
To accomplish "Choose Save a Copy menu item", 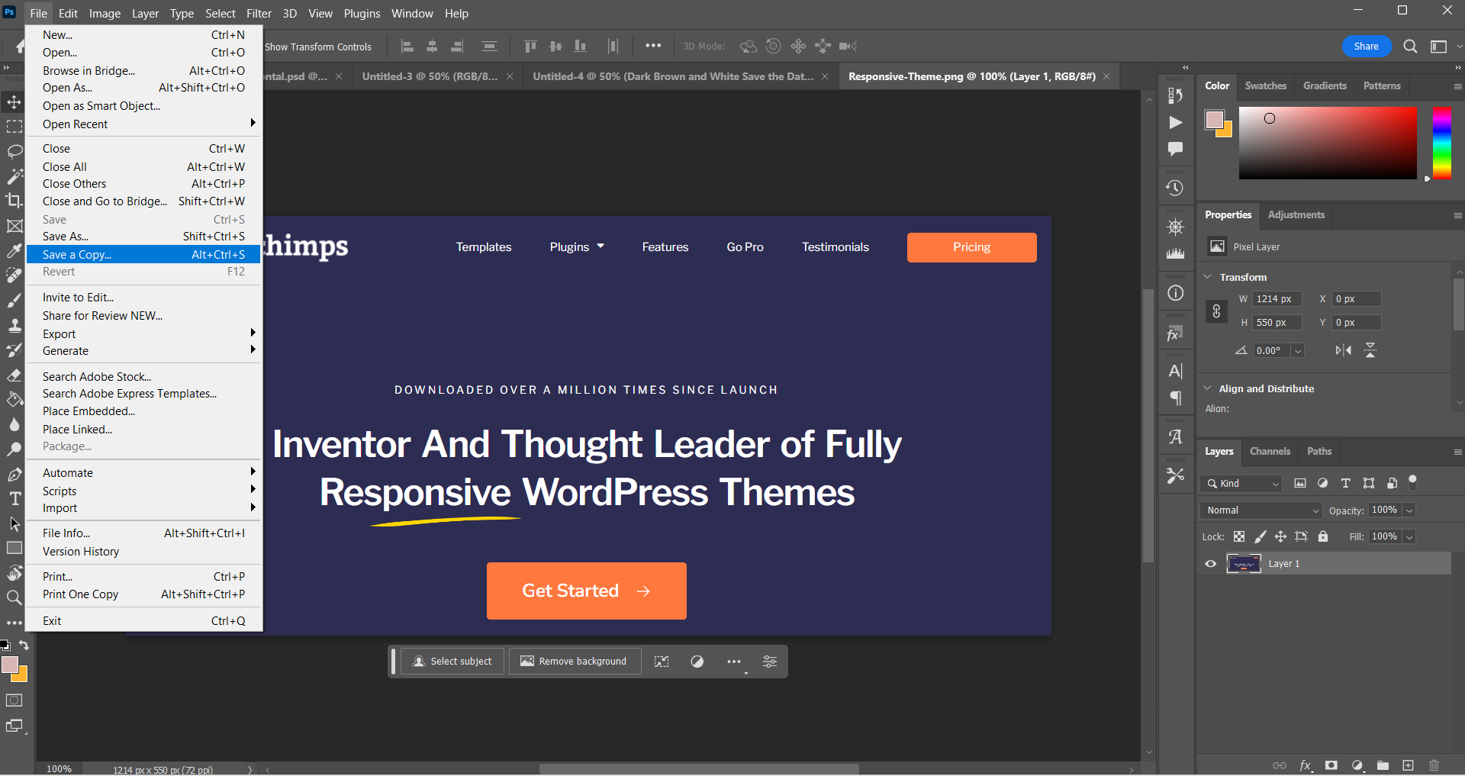I will tap(143, 254).
